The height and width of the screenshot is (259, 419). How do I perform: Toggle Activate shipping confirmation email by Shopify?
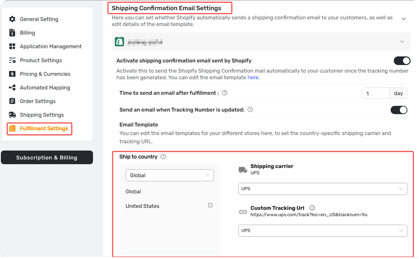(x=402, y=61)
